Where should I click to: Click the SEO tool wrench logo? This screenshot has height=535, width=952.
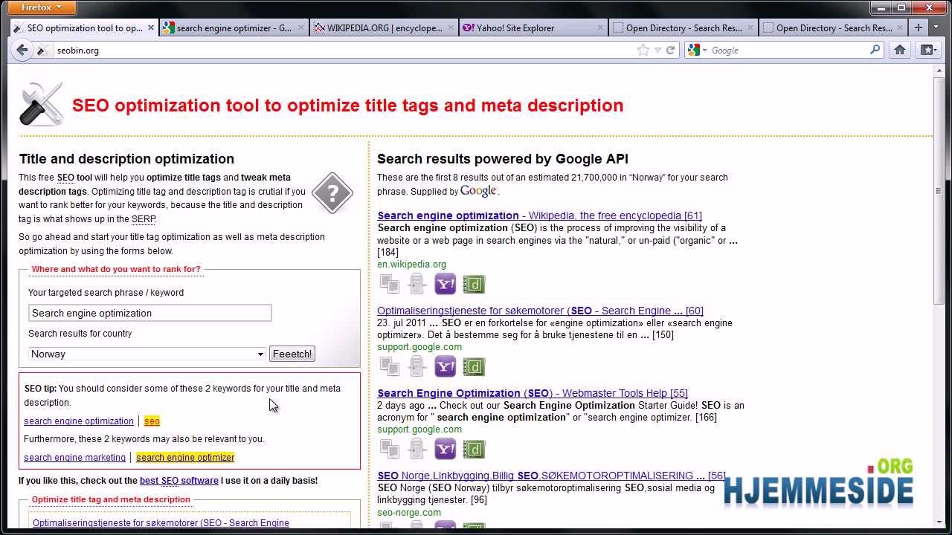pos(41,105)
